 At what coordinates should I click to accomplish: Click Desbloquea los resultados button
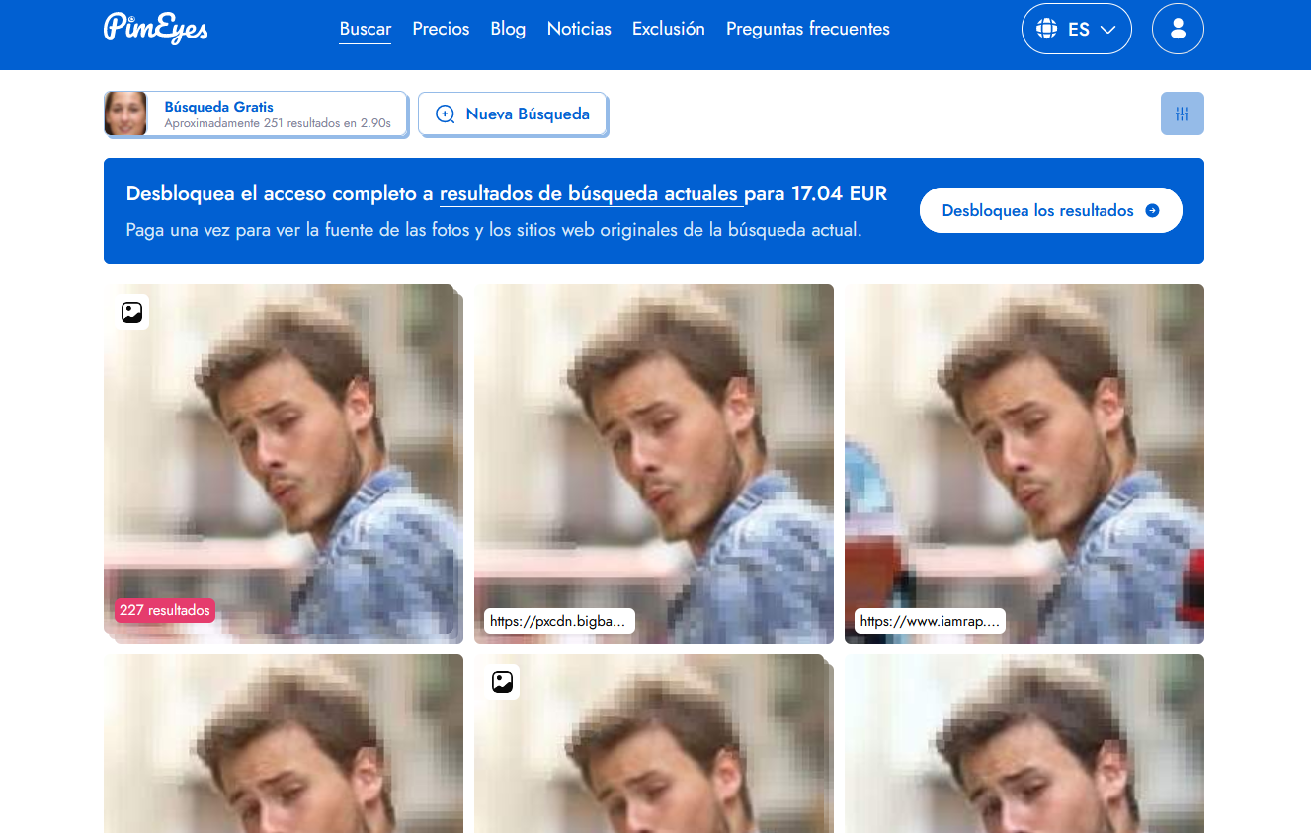[x=1050, y=210]
